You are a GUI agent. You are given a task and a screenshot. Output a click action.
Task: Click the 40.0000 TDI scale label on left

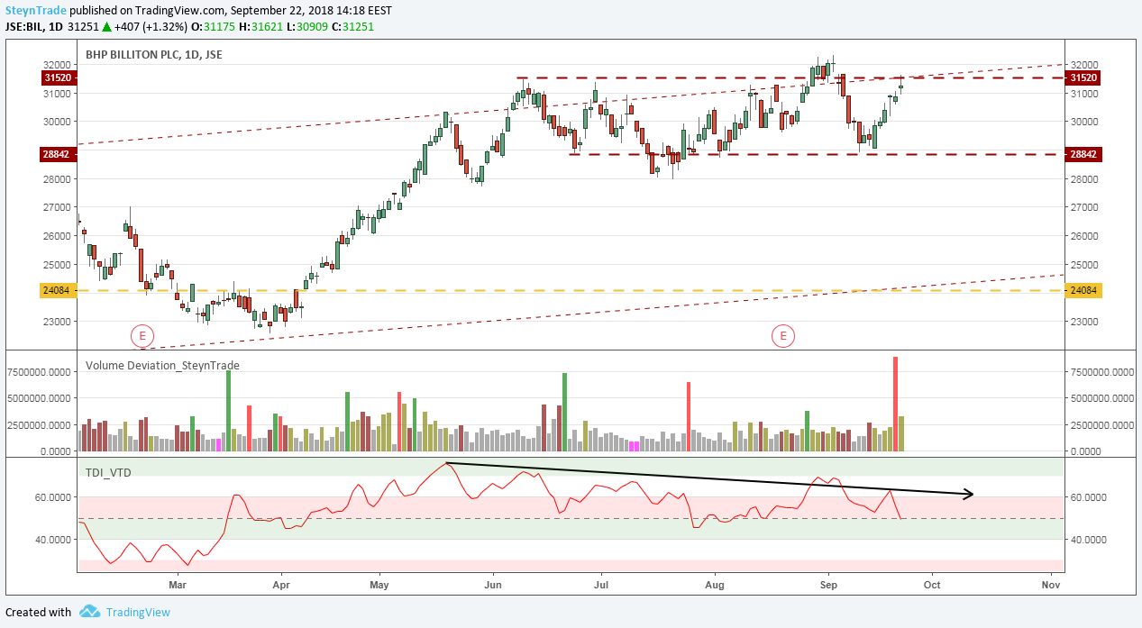[x=53, y=540]
